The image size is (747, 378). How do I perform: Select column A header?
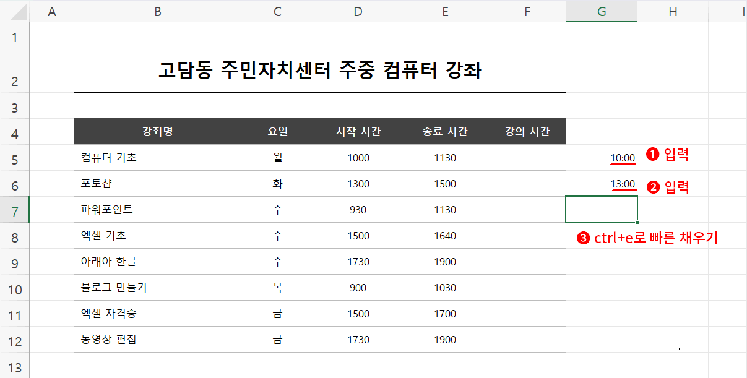(x=52, y=11)
